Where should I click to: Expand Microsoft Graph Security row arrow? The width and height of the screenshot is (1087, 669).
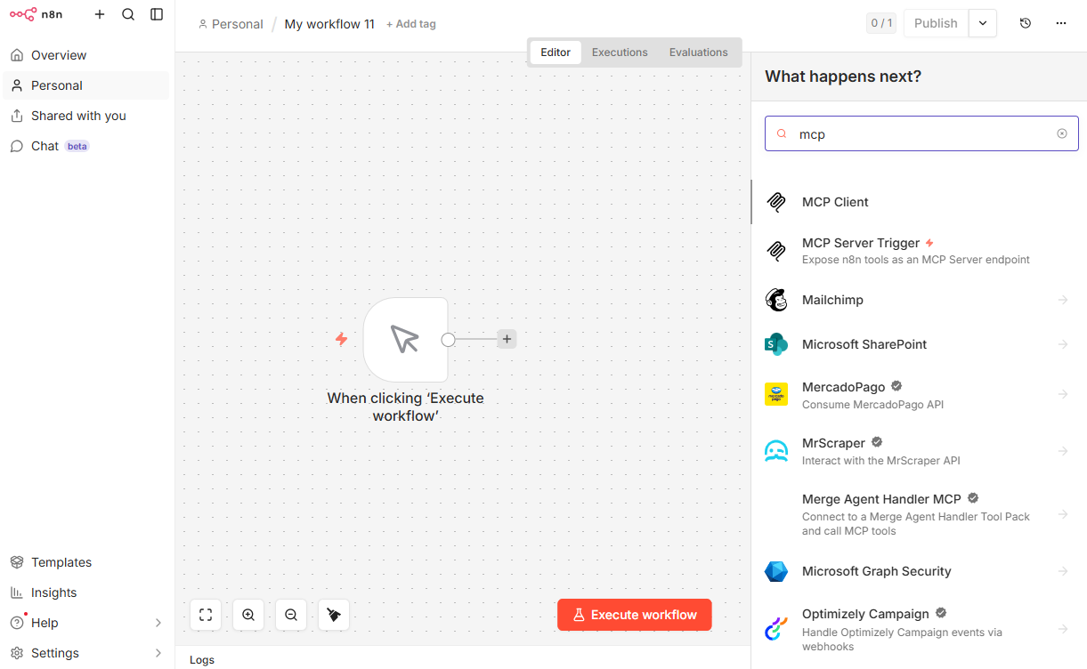click(1063, 571)
